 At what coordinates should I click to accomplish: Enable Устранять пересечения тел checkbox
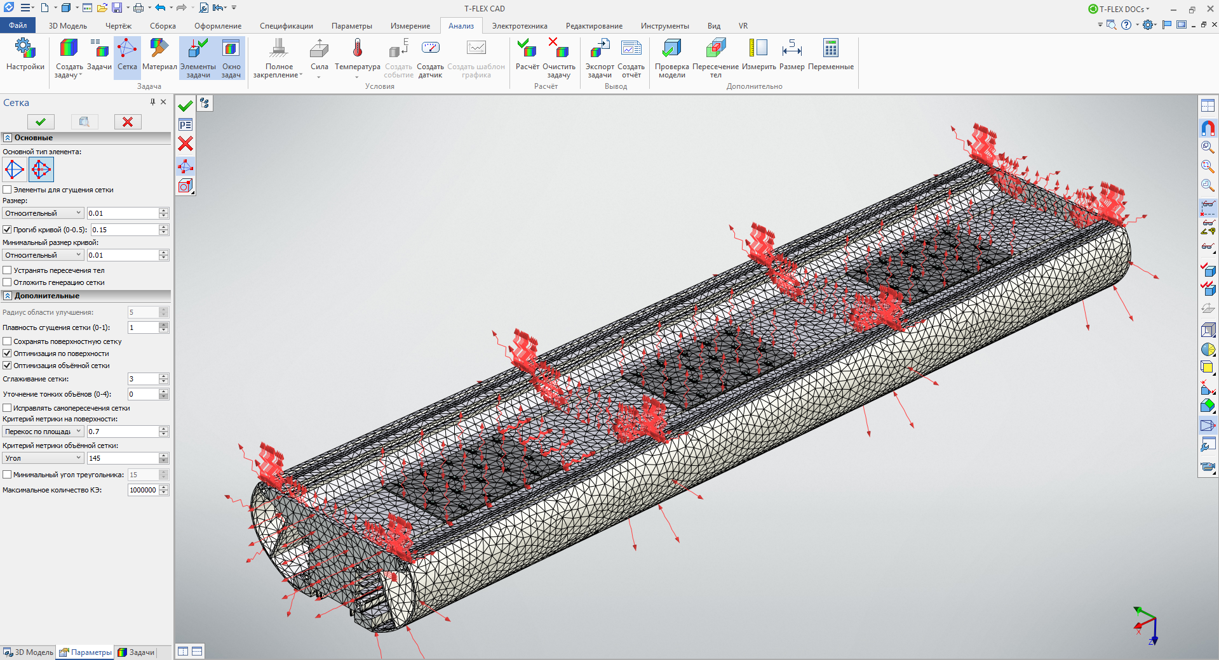coord(8,270)
